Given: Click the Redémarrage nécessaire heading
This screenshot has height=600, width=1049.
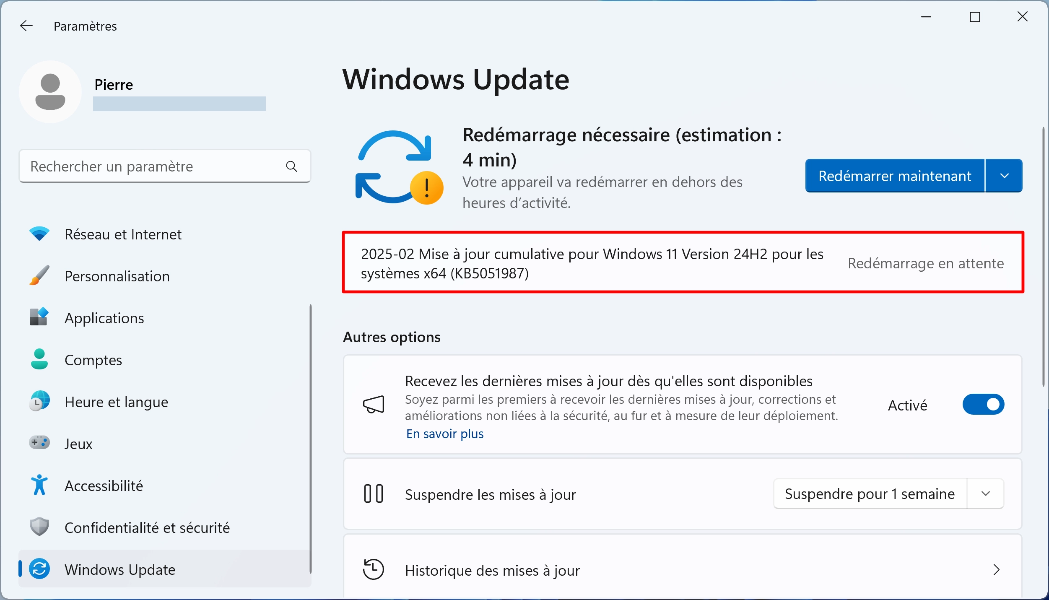Looking at the screenshot, I should tap(622, 147).
